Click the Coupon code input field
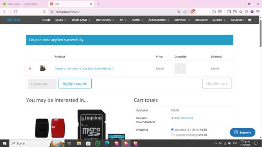The height and width of the screenshot is (147, 262). pyautogui.click(x=42, y=84)
